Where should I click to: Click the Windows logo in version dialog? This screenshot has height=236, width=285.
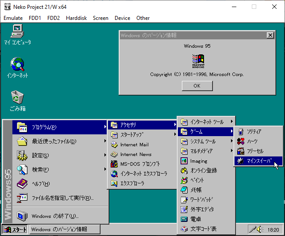point(198,61)
